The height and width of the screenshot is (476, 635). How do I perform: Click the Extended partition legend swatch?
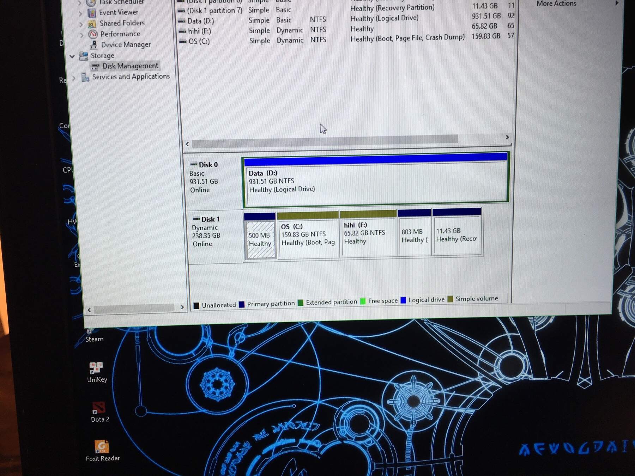(301, 303)
